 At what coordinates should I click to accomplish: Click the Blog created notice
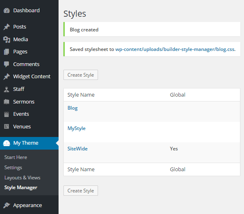(152, 29)
